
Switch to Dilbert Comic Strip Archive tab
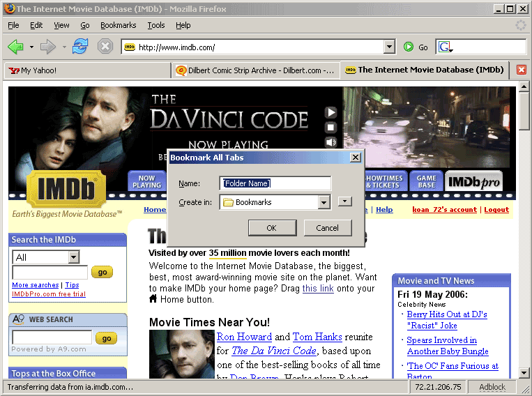255,70
